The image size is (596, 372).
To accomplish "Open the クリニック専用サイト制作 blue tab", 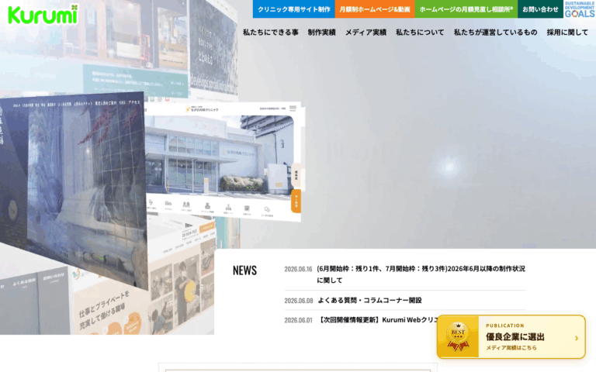I will click(x=294, y=9).
